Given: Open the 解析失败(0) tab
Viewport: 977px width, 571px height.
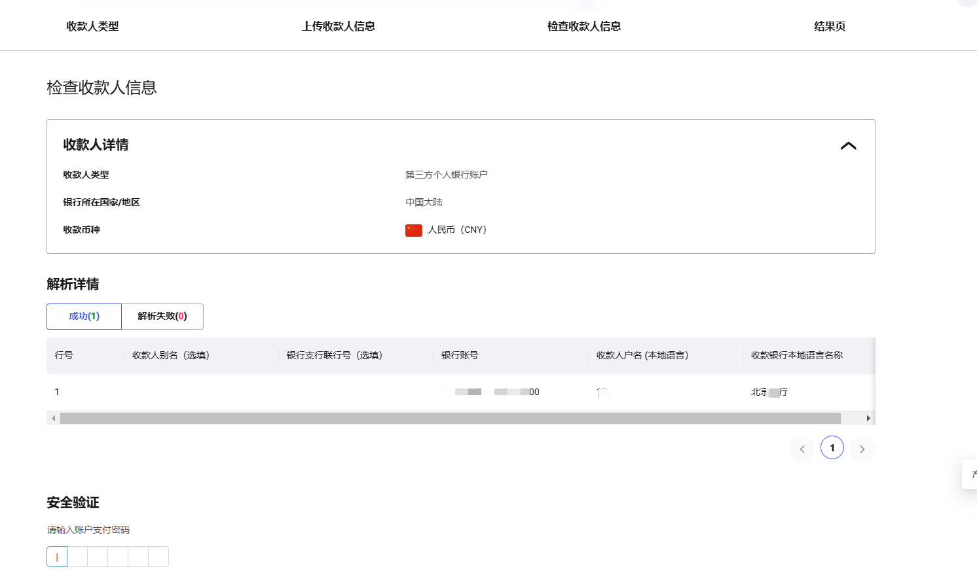Looking at the screenshot, I should click(162, 317).
